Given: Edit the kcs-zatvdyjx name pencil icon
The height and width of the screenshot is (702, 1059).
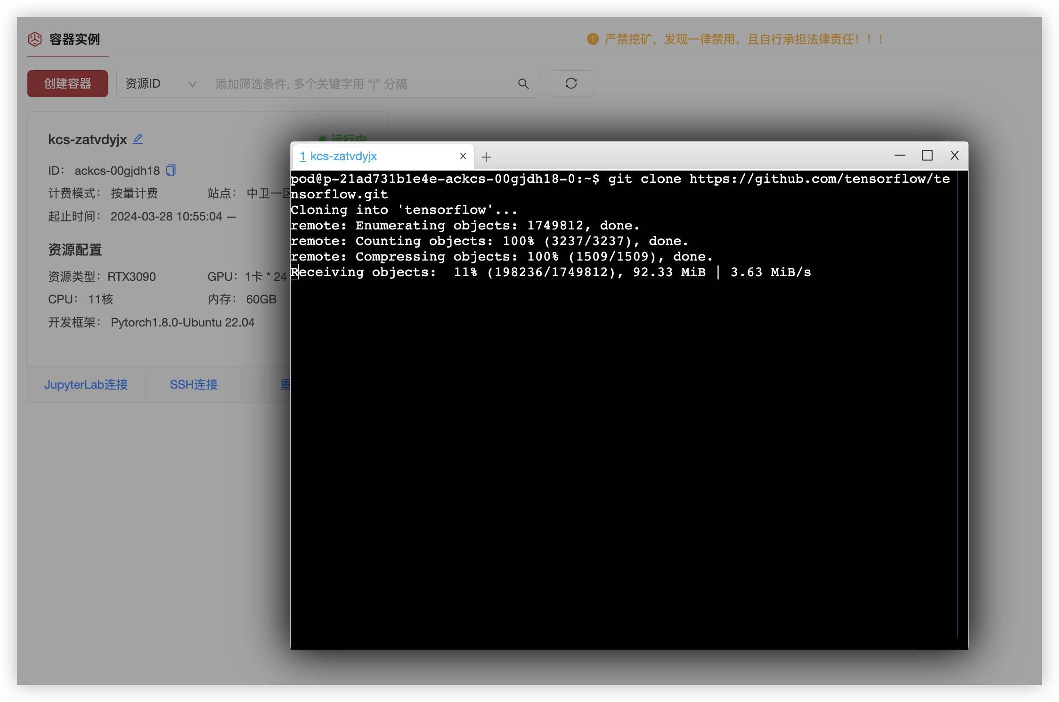Looking at the screenshot, I should tap(138, 139).
